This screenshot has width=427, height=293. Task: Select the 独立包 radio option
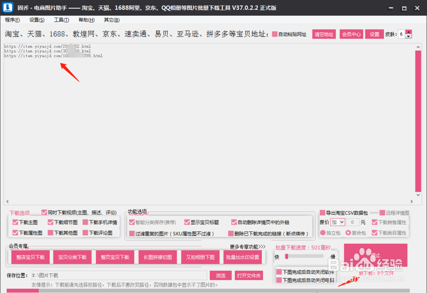[x=323, y=232]
